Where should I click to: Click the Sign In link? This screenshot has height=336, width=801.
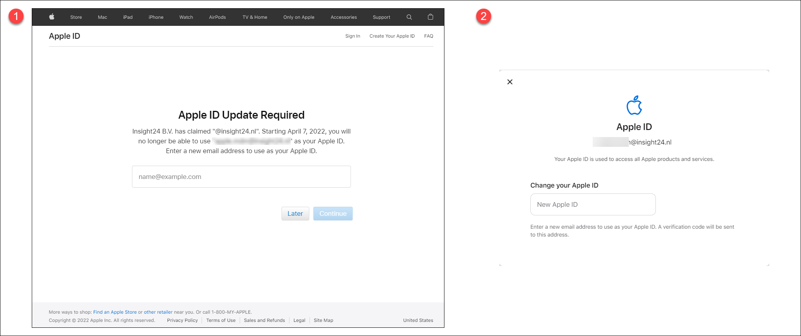point(353,36)
